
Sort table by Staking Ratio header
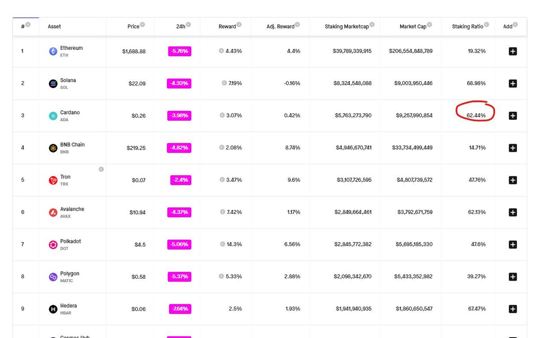pos(468,26)
